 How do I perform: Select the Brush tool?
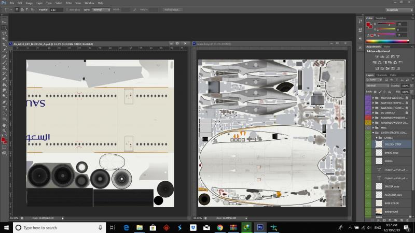click(x=4, y=62)
